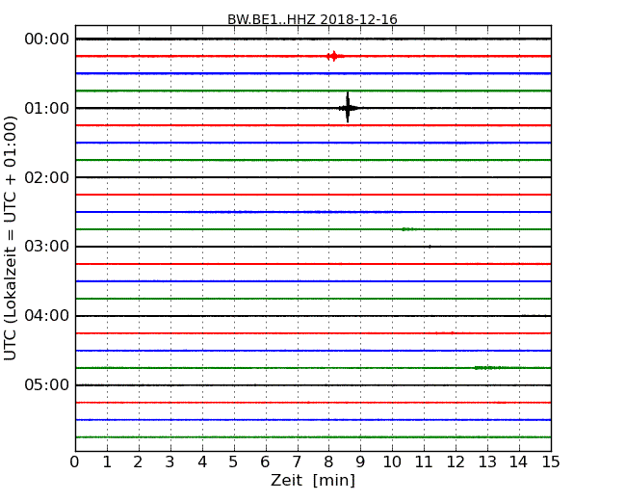Click the 'UTC (Lokalzeit = UTC + 01:00)' axis label
The height and width of the screenshot is (501, 626).
coord(11,238)
